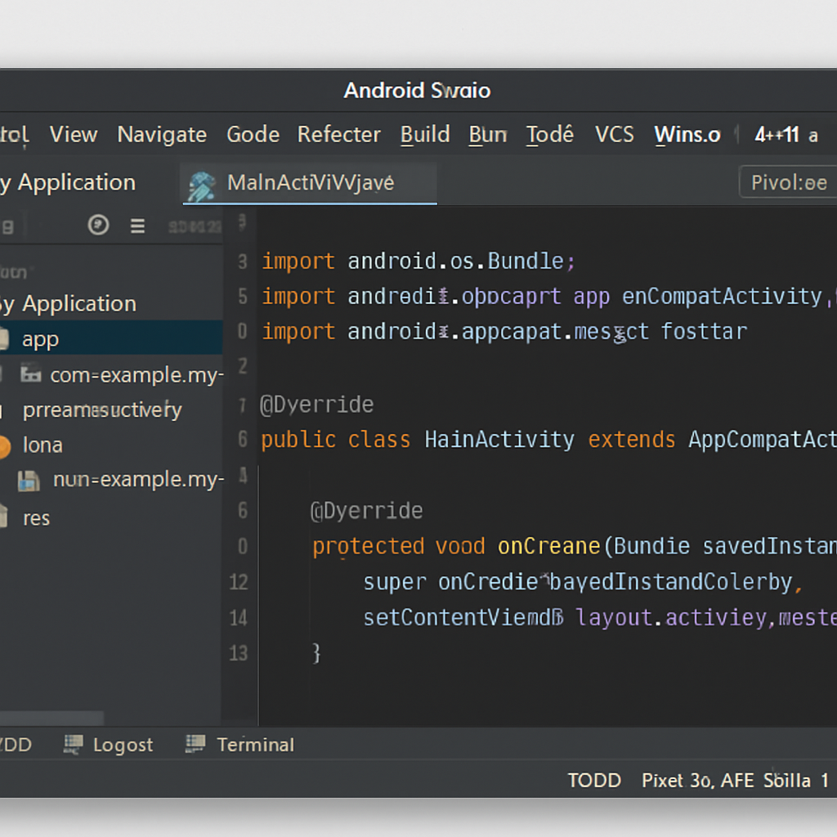Click the Logost panel icon

[73, 744]
